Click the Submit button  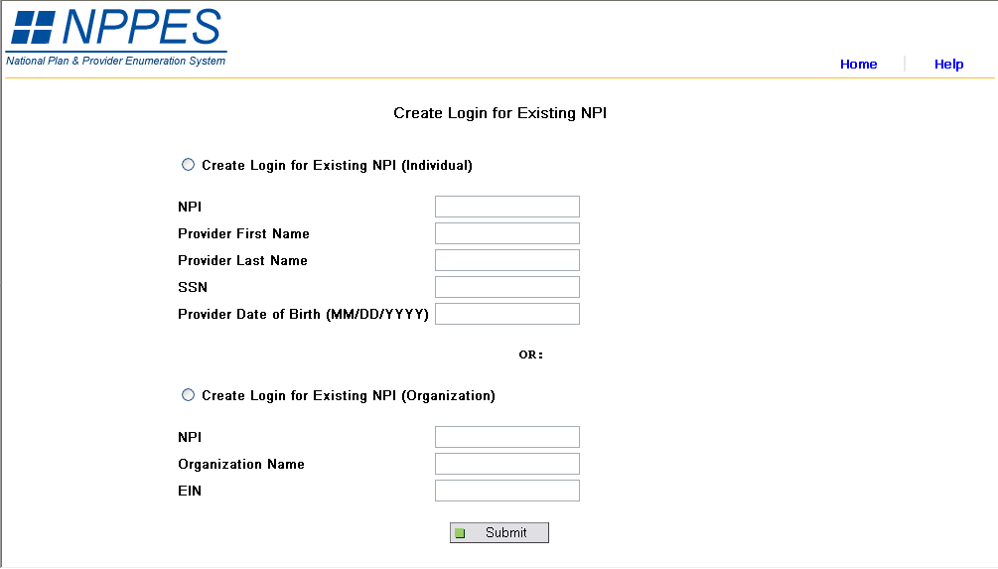[499, 532]
